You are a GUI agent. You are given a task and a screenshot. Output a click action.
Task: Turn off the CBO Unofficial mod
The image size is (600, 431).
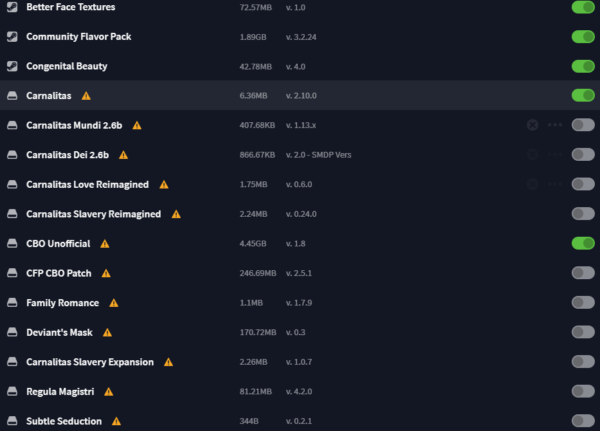coord(583,243)
